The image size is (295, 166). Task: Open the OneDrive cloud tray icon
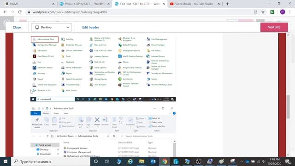coord(247,161)
